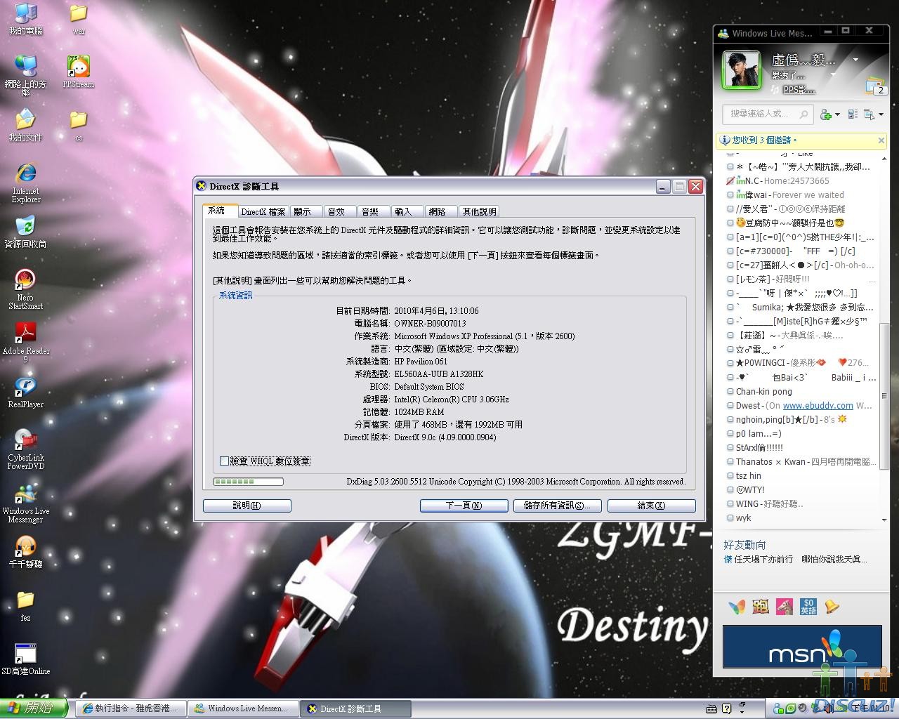Launch SD高達Online desktop shortcut
This screenshot has height=719, width=899.
coord(25,659)
